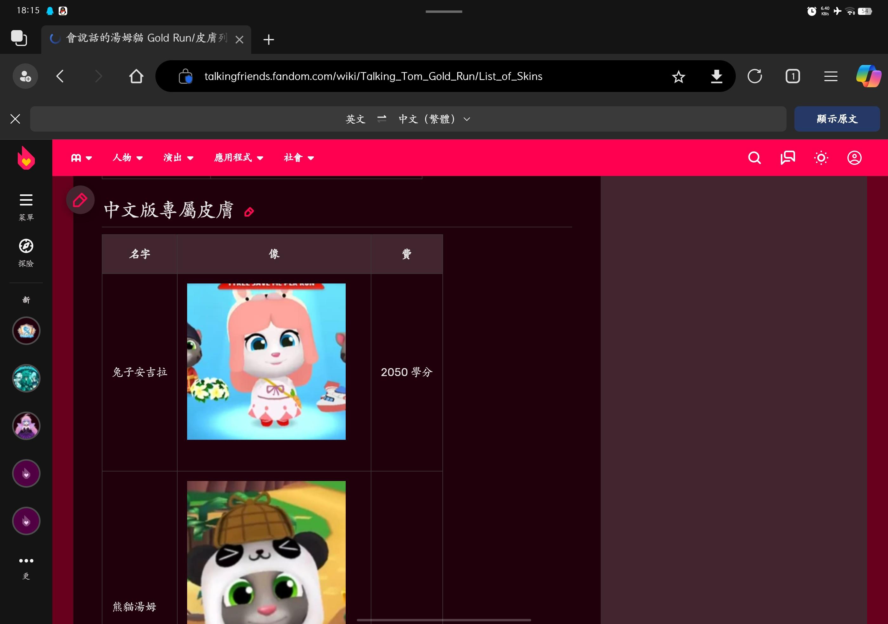The image size is (888, 624).
Task: Go back to previous page
Action: (60, 76)
